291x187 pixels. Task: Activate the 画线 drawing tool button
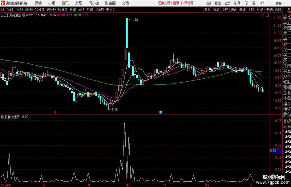[243, 10]
